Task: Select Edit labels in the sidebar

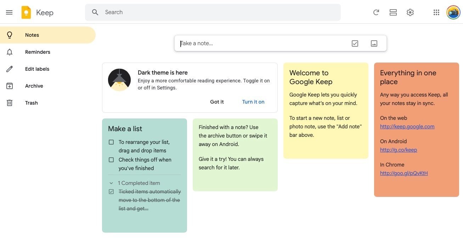Action: [37, 69]
